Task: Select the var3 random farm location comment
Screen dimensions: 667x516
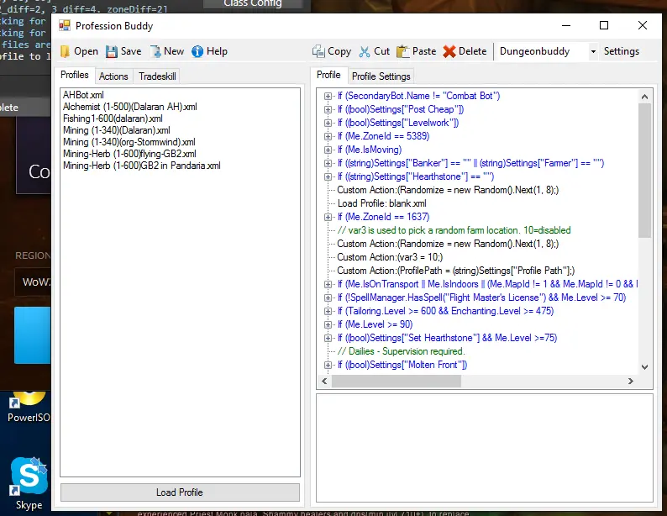Action: (x=454, y=230)
